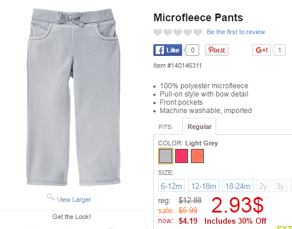This screenshot has height=229, width=292.
Task: Pick the pink color swatch
Action: 182,156
